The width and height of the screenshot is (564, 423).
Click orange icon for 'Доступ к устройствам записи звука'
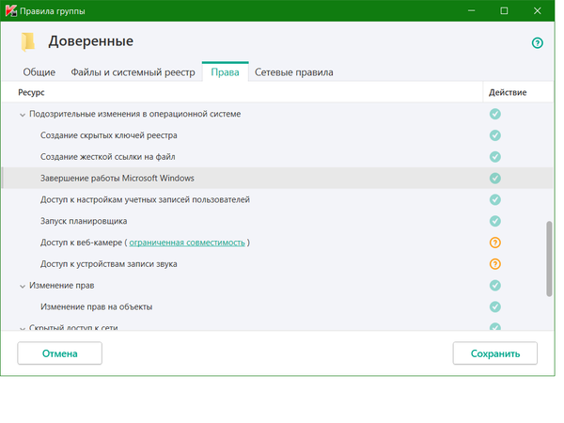494,264
